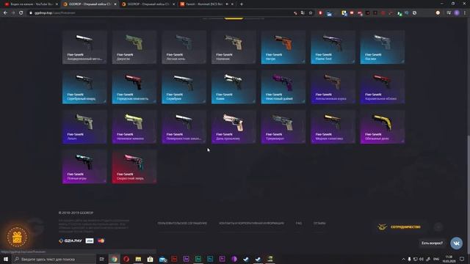This screenshot has height=264, width=470.
Task: Click the Есть вопрос? help bubble
Action: point(432,243)
